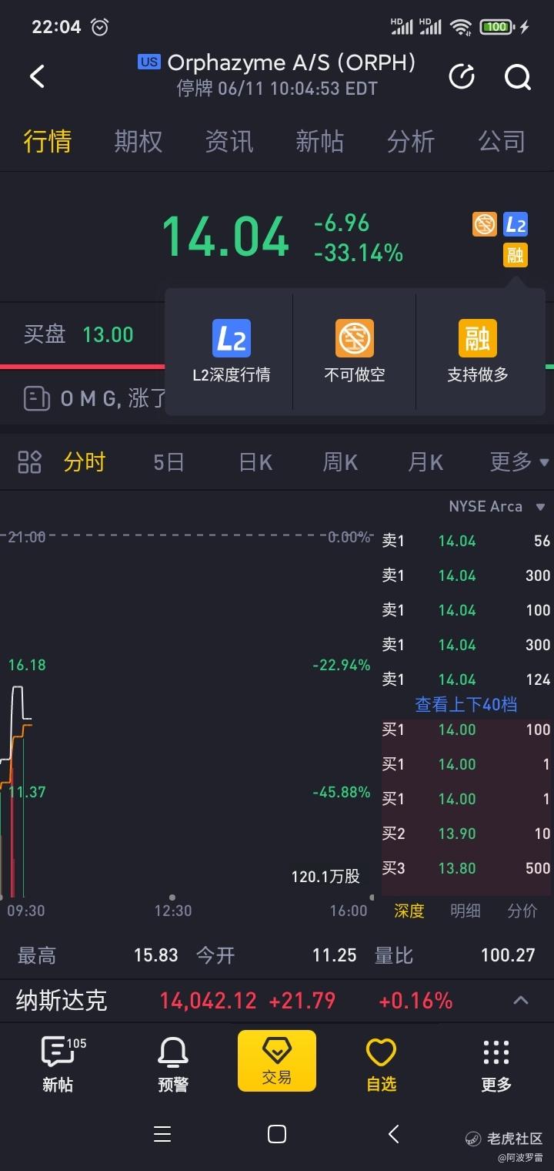Tap the refresh icon in the header

tap(462, 76)
